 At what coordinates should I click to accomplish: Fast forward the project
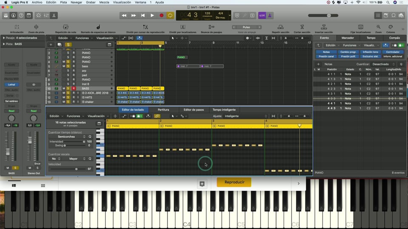pos(133,15)
